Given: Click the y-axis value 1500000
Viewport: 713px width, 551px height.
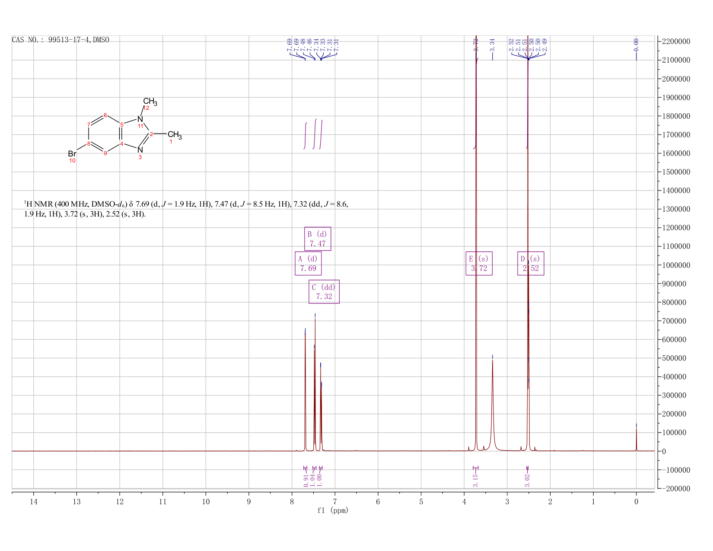Looking at the screenshot, I should (676, 172).
